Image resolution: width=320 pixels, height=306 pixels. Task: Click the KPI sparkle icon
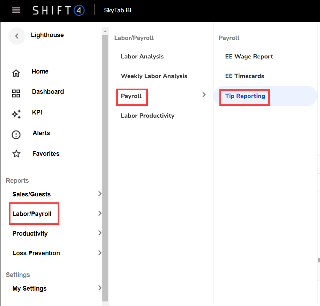(x=16, y=114)
